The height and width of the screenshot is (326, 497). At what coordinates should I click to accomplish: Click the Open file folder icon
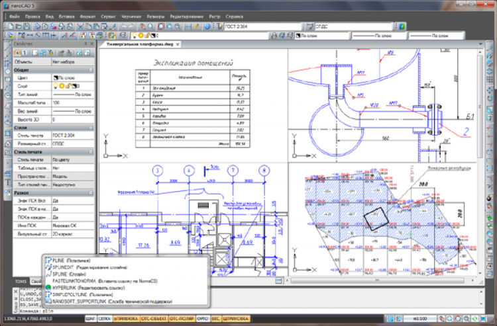point(19,26)
